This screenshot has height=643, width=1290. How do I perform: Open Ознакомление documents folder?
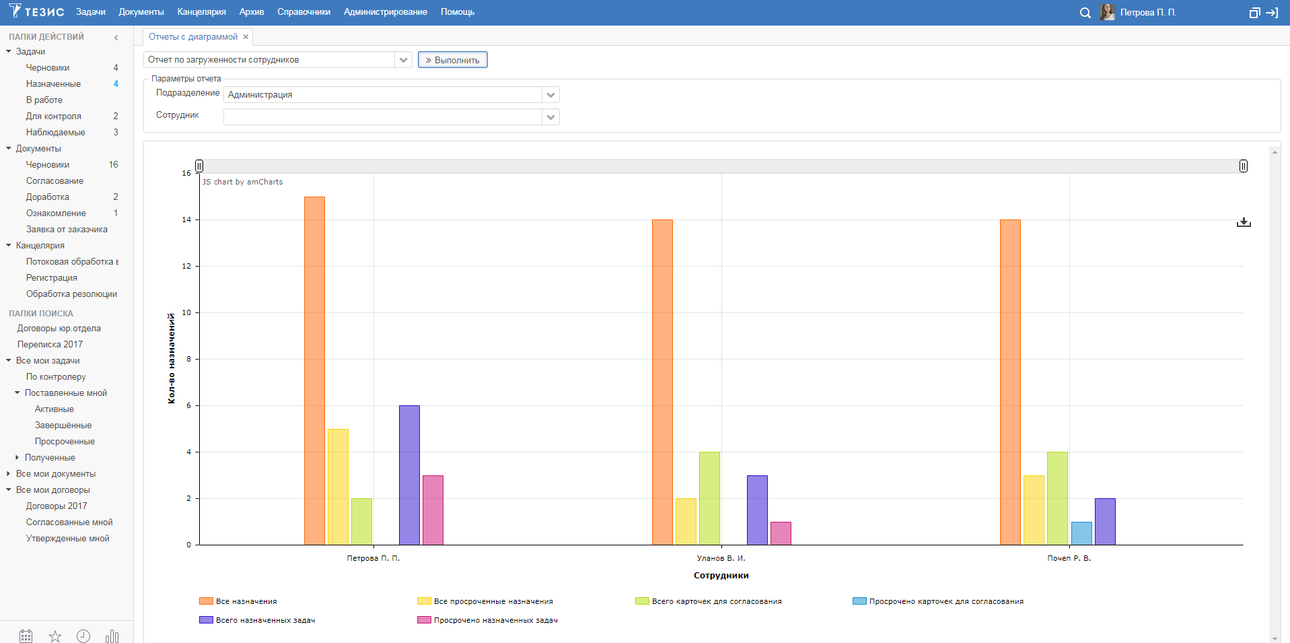tap(56, 213)
